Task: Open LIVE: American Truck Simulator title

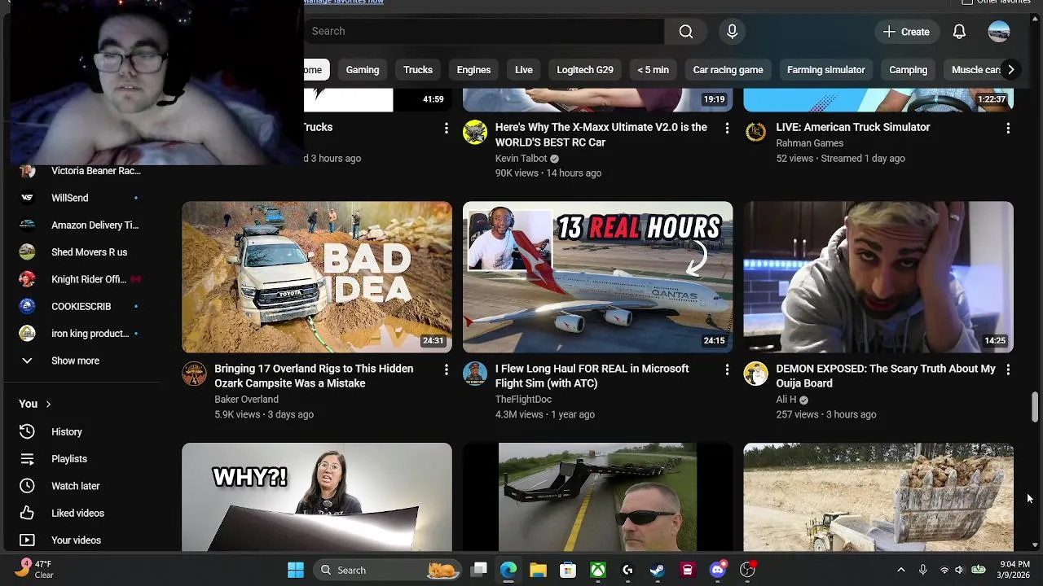Action: (x=853, y=127)
